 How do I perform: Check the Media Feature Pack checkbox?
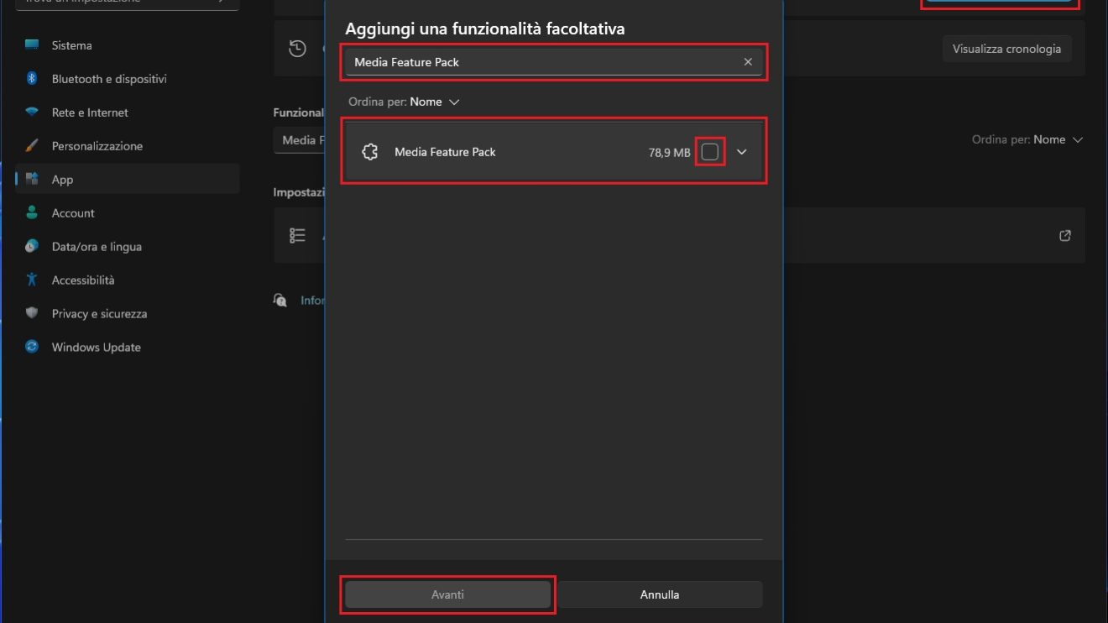(710, 152)
